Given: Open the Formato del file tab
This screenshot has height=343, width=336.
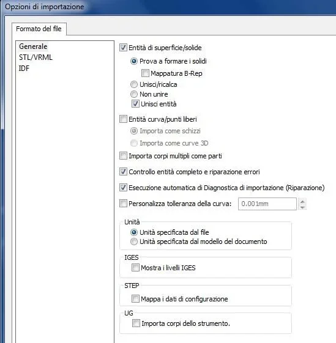Looking at the screenshot, I should 39,29.
